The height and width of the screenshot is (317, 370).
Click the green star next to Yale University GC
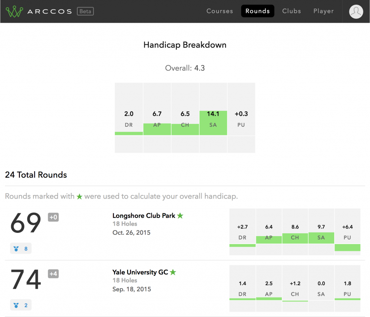pyautogui.click(x=173, y=272)
